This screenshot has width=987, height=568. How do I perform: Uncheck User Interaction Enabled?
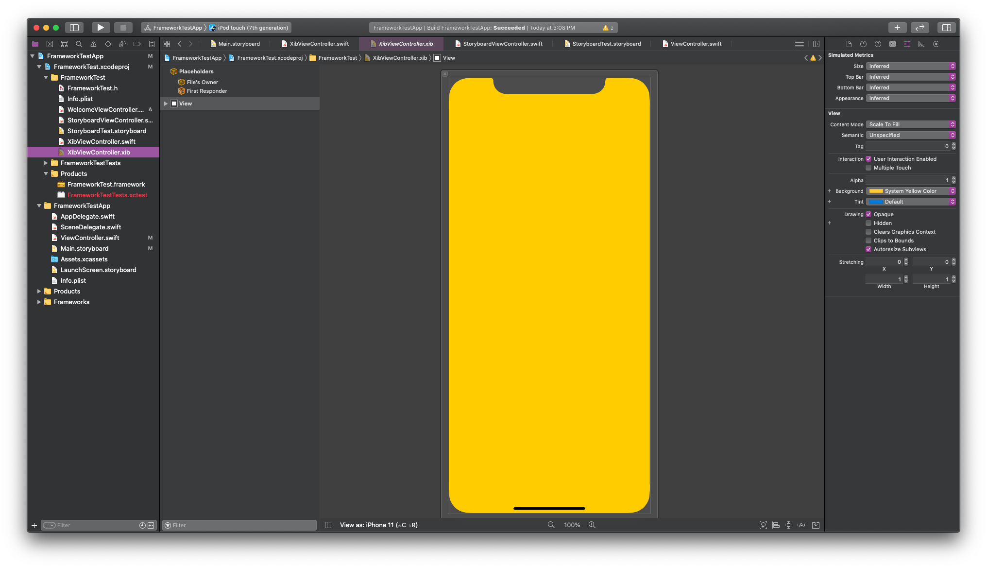tap(868, 159)
